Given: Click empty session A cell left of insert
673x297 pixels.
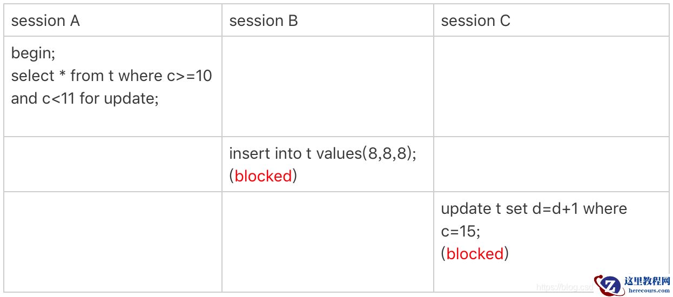Looking at the screenshot, I should click(112, 164).
